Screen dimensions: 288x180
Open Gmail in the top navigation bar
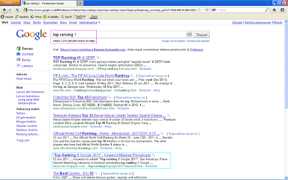point(73,22)
